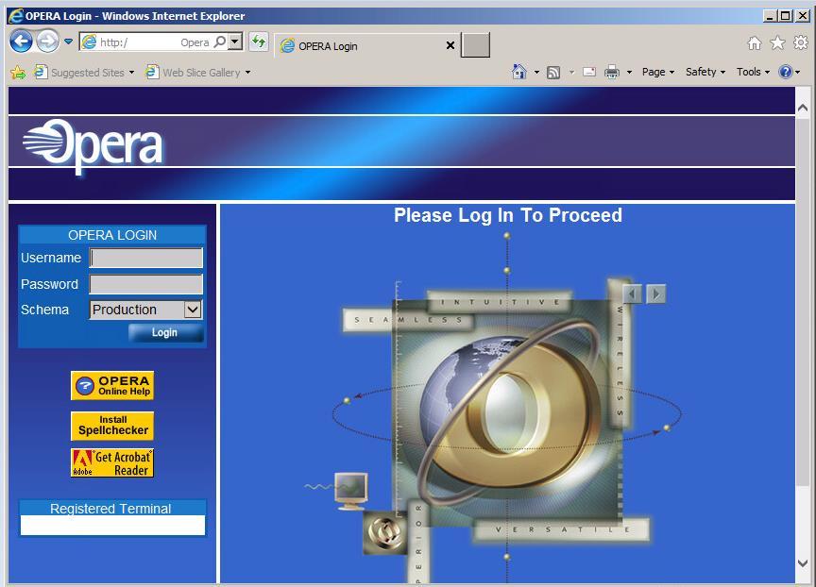This screenshot has width=816, height=587.
Task: Click the address bar URL field
Action: pyautogui.click(x=139, y=42)
